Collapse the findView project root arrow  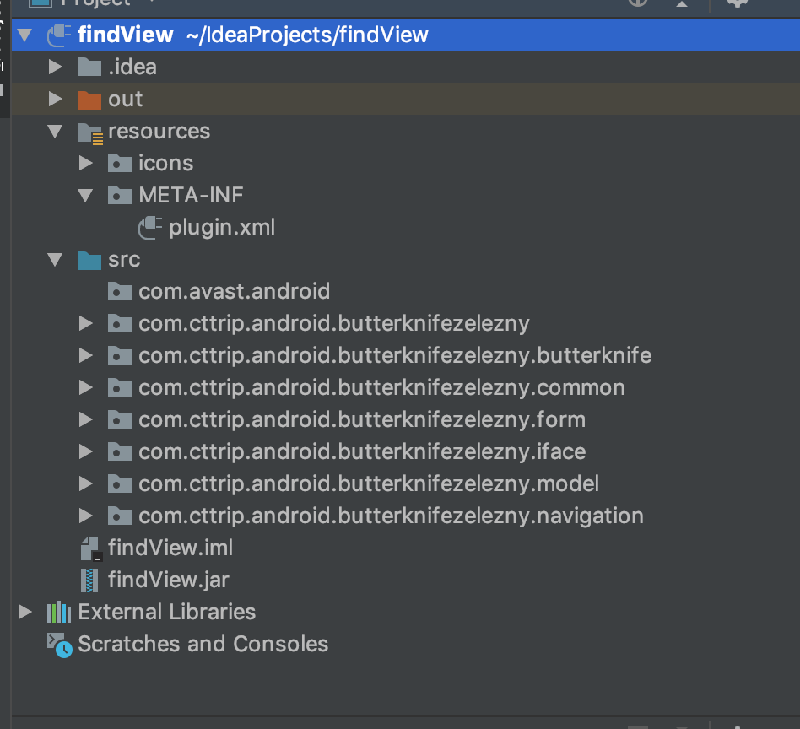click(x=24, y=35)
